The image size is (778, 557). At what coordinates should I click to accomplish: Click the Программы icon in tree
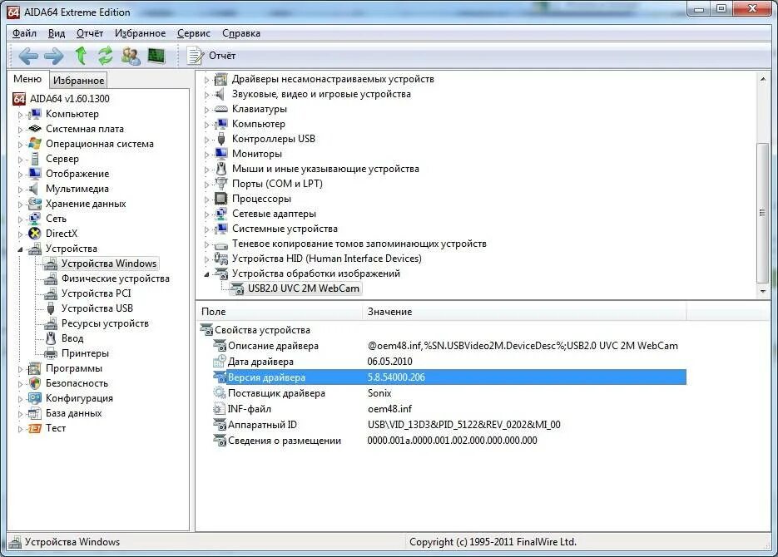(x=35, y=368)
